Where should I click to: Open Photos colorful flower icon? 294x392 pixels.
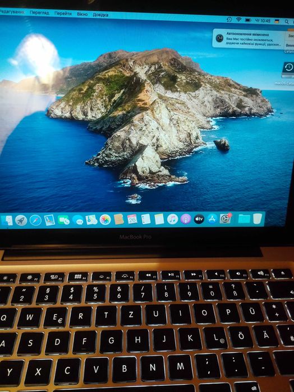[x=105, y=219]
